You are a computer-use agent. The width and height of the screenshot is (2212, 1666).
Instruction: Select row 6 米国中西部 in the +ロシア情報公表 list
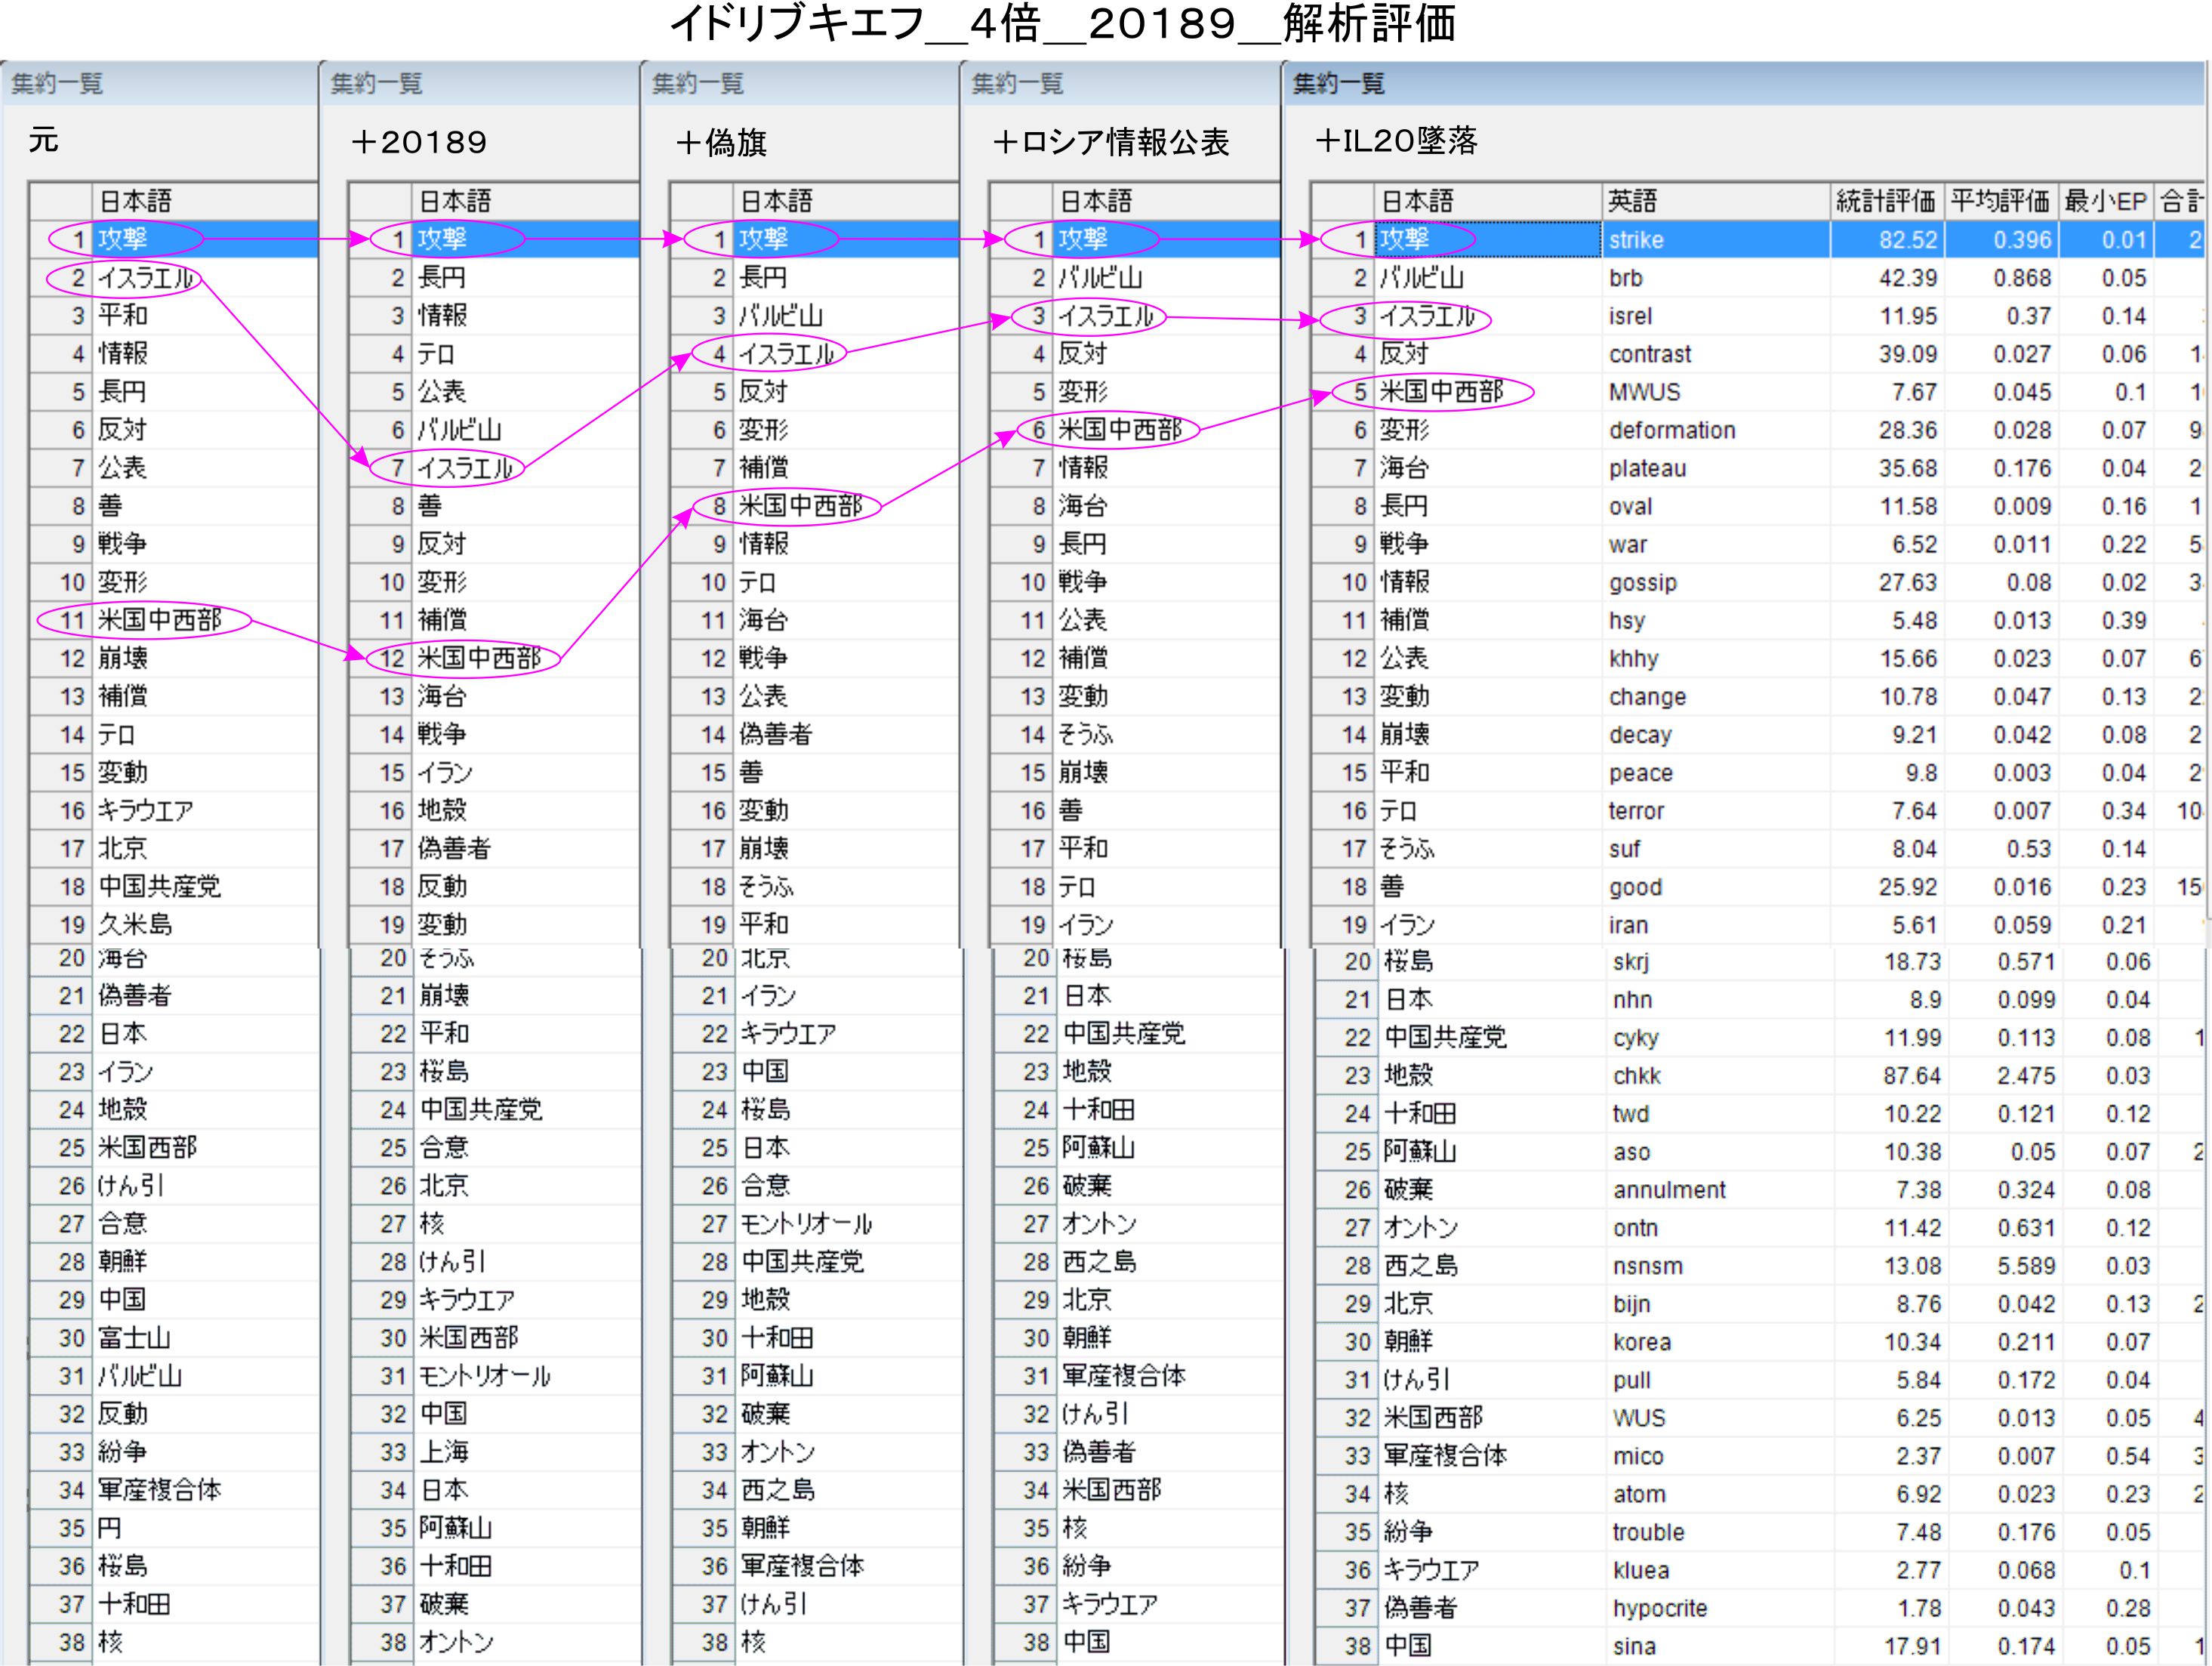(1119, 430)
